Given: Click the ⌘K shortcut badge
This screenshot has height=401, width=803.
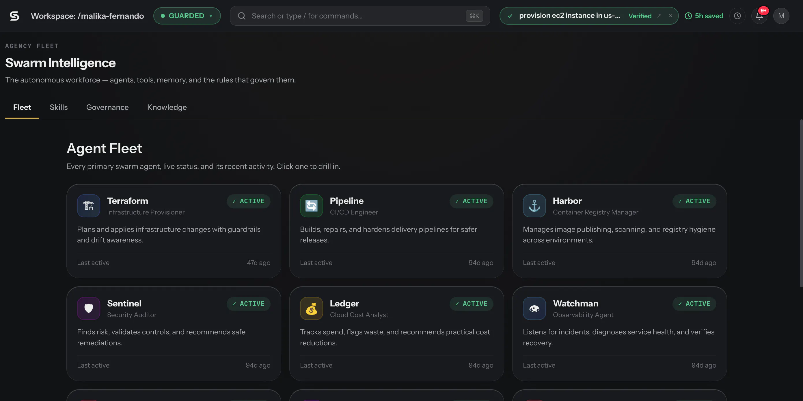Looking at the screenshot, I should point(474,16).
